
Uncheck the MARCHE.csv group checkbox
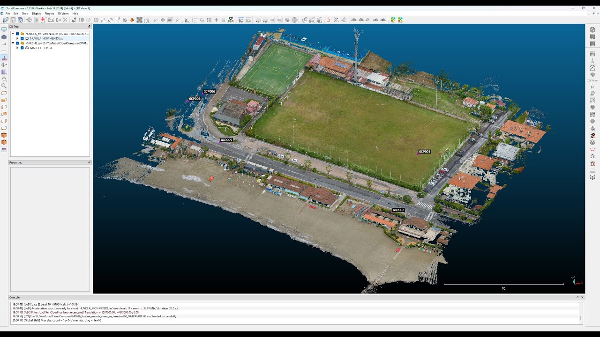pos(17,43)
